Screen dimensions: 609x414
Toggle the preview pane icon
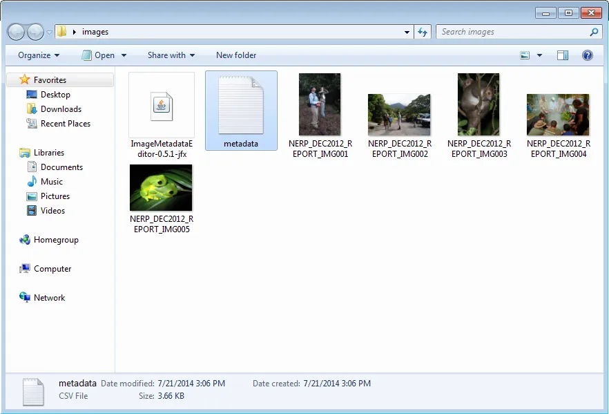[x=563, y=55]
